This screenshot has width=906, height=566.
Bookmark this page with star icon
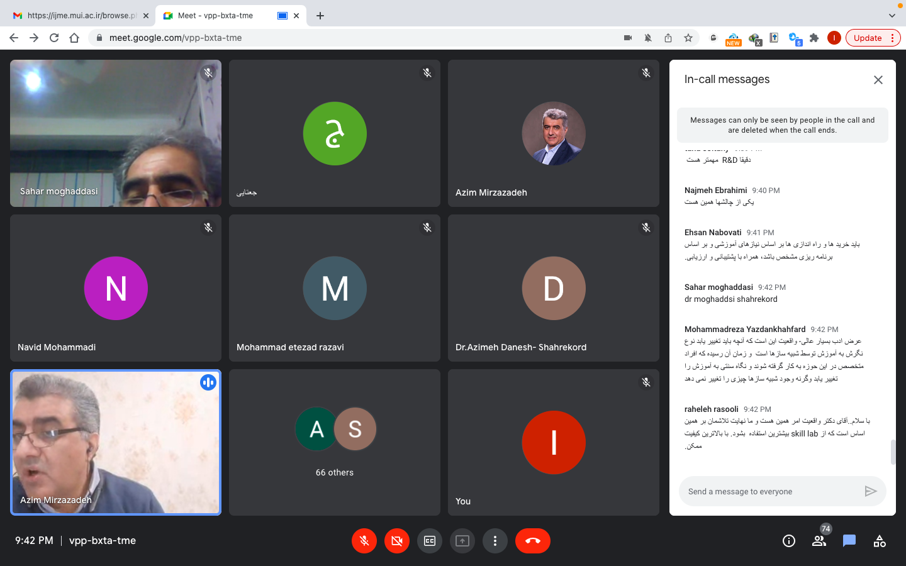point(688,38)
